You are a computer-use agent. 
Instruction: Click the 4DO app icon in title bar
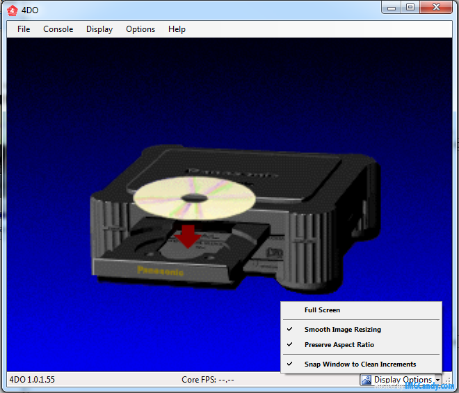tap(12, 10)
